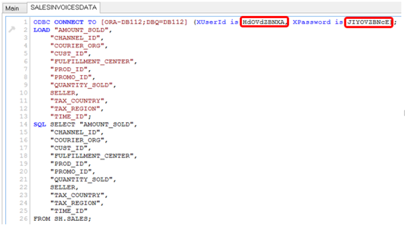Click "PROMO_ID" on line 8

click(x=71, y=78)
